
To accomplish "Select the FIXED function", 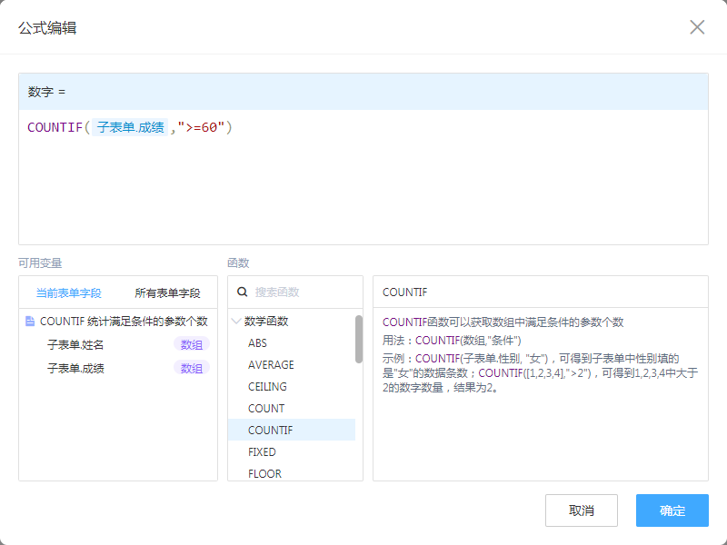I will [262, 452].
